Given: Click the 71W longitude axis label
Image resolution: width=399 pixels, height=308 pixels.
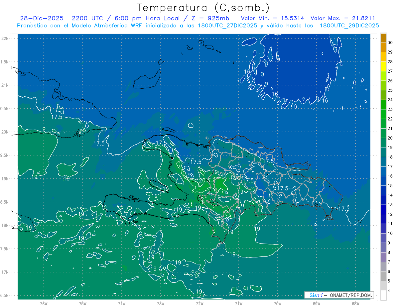Looking at the screenshot, I should coord(238,304).
